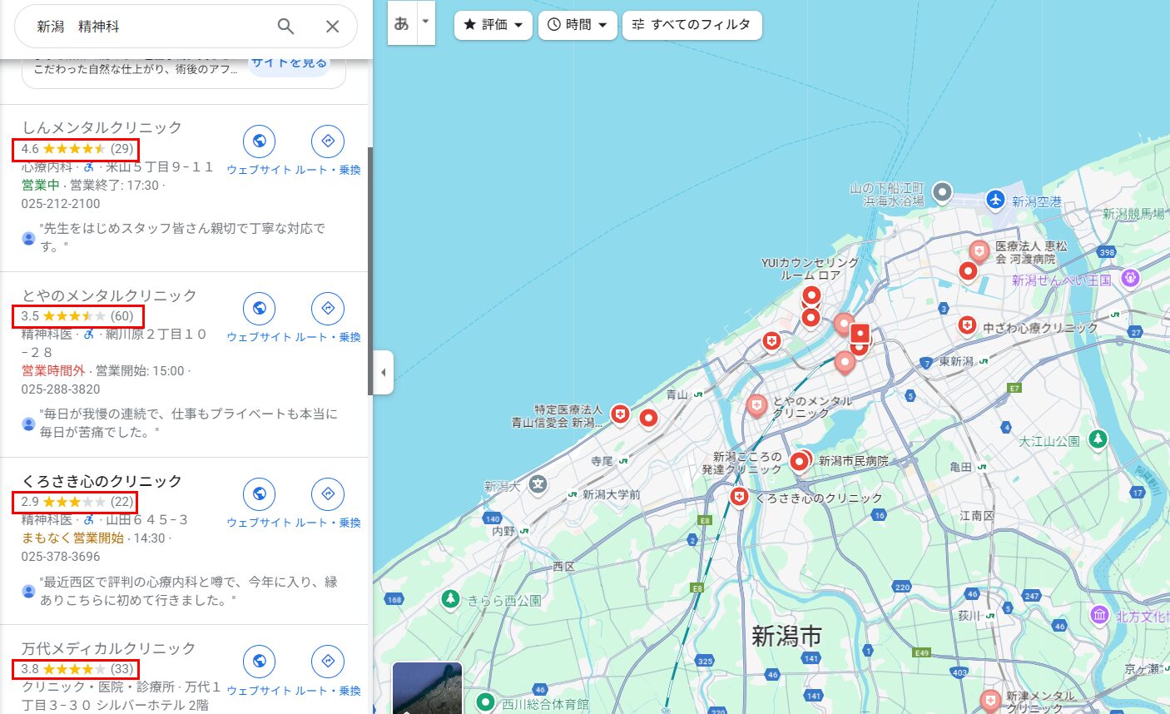
Task: Click 営業時間外 closed status text
Action: click(x=53, y=371)
